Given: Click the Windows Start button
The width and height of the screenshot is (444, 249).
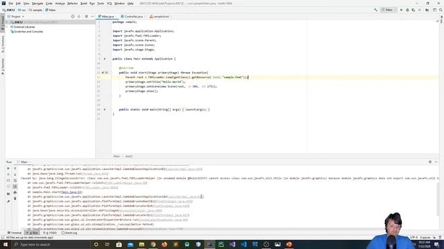Looking at the screenshot, I should coord(6,244).
